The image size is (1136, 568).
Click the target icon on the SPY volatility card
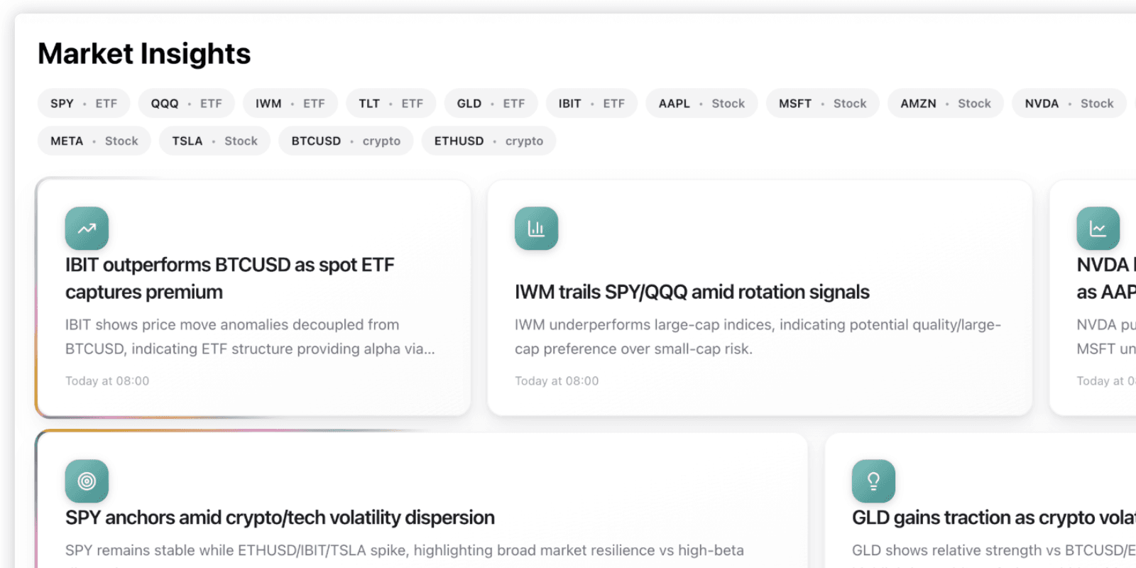pyautogui.click(x=86, y=481)
